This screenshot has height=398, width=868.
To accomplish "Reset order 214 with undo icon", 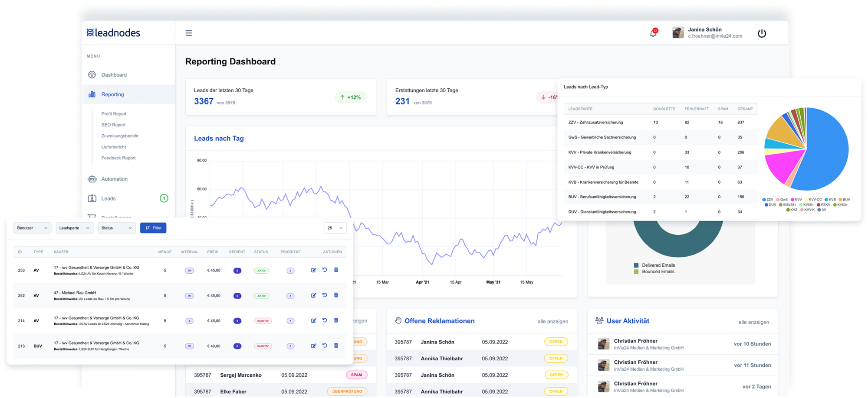I will [325, 320].
